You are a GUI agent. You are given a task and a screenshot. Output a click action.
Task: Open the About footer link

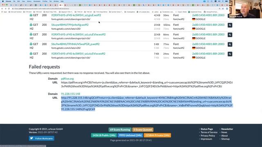point(224,136)
